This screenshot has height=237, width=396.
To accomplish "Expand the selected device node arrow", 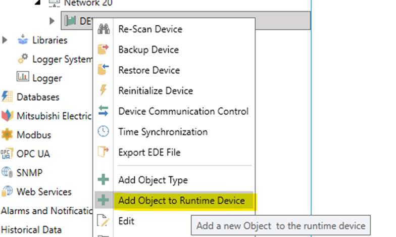I will 53,21.
